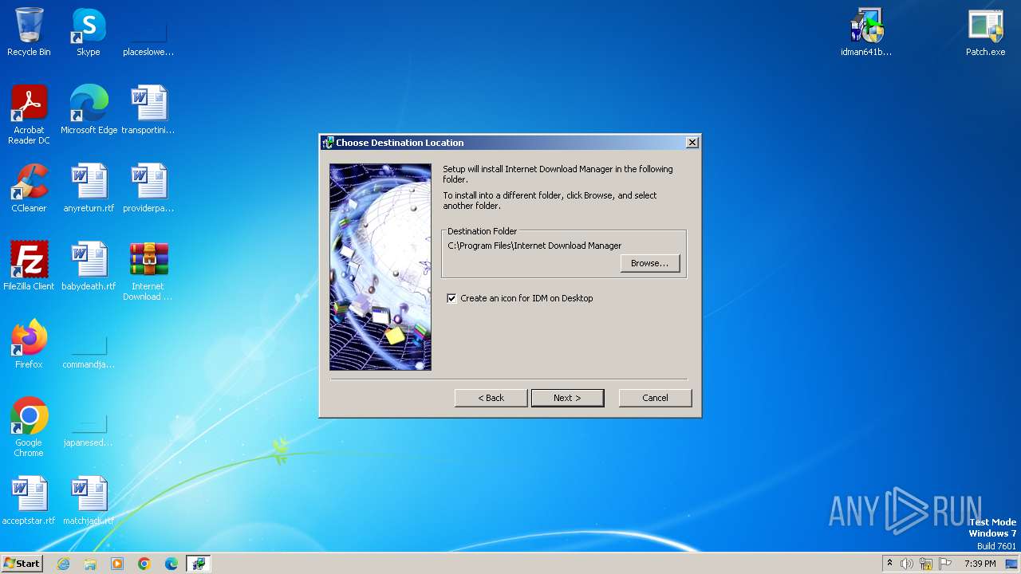This screenshot has width=1021, height=574.
Task: Open Edge from the taskbar
Action: [171, 564]
